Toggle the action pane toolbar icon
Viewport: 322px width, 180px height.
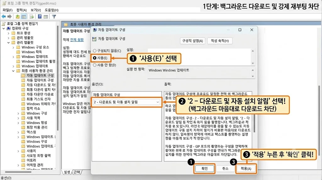(46, 16)
